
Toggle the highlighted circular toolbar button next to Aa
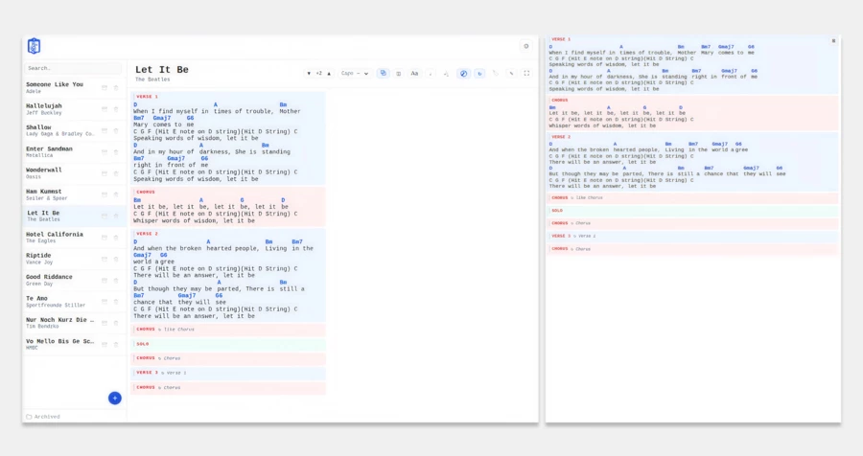coord(463,73)
